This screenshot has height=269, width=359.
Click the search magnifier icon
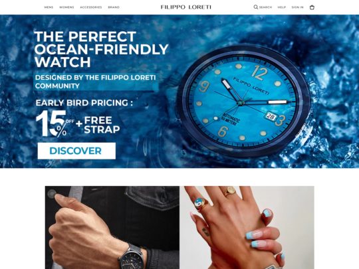tap(256, 7)
